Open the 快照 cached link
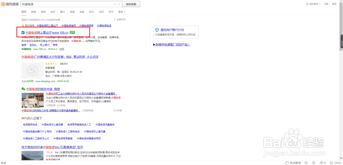This screenshot has width=343, height=165. [x=62, y=49]
